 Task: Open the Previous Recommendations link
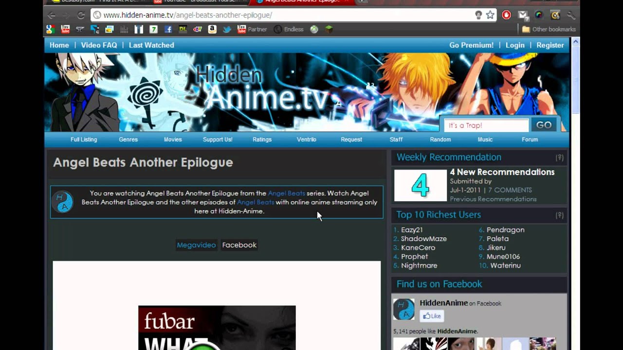[x=493, y=199]
